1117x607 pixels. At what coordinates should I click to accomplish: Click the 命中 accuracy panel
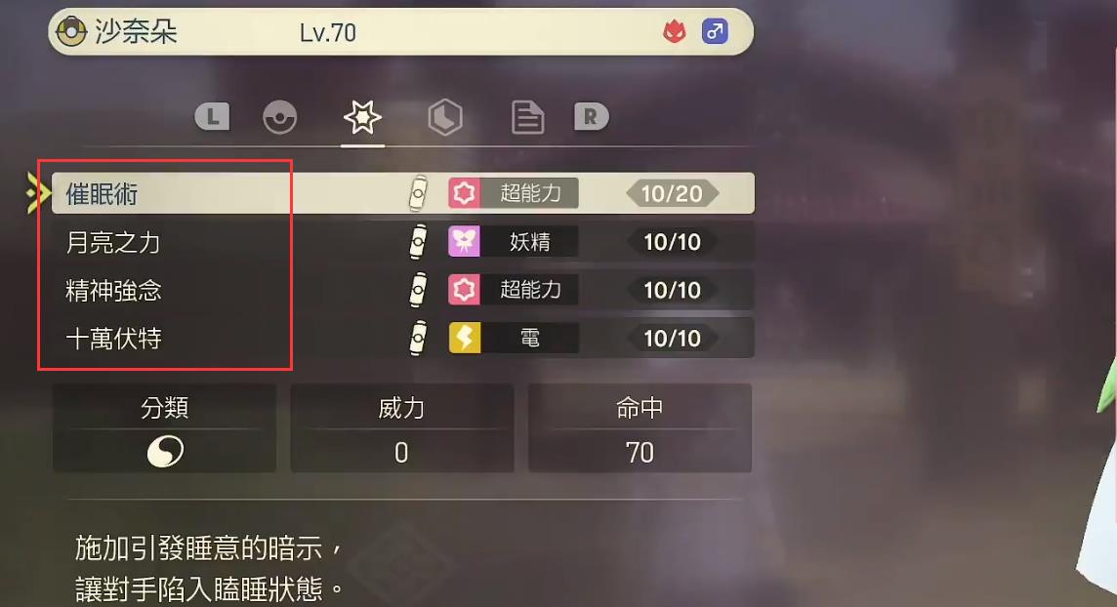point(640,427)
